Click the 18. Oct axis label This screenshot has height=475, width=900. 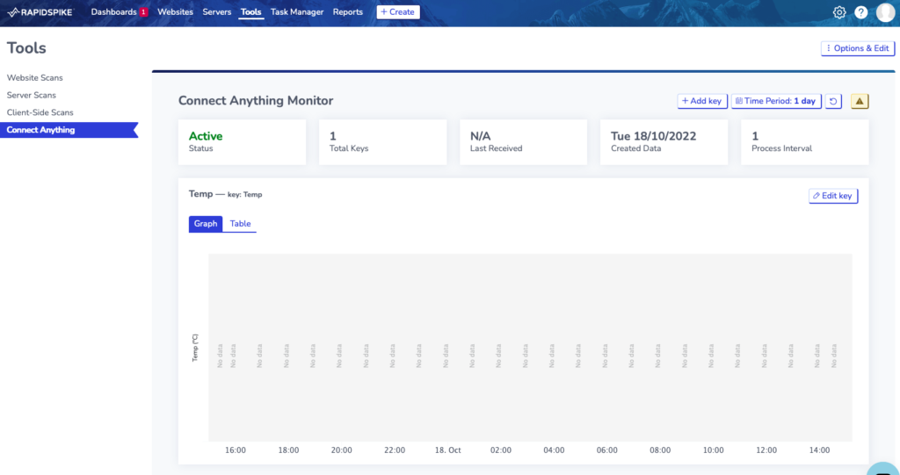tap(447, 450)
